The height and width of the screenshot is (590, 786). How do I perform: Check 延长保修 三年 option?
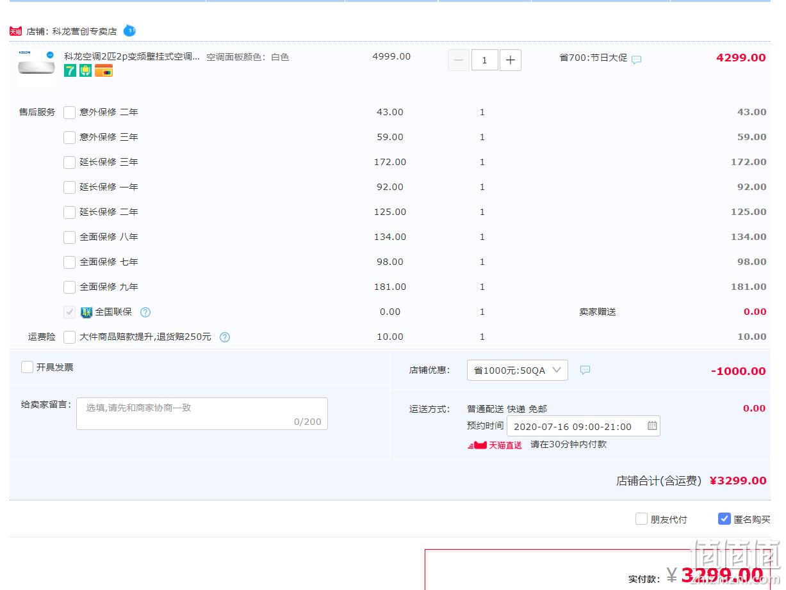[69, 162]
